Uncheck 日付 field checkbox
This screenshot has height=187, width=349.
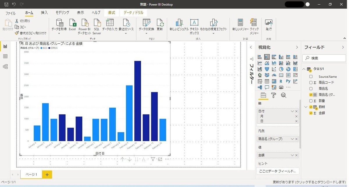point(311,107)
